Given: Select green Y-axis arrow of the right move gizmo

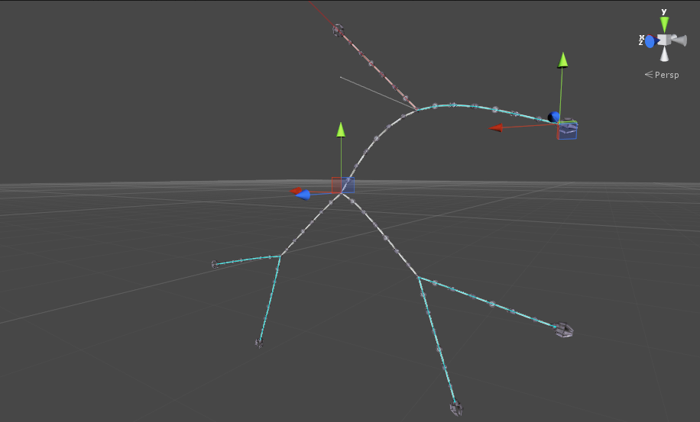Looking at the screenshot, I should (x=563, y=60).
